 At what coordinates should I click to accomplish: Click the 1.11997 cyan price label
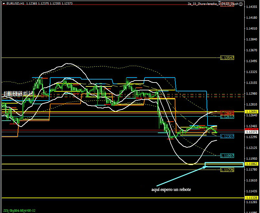[x=227, y=156]
